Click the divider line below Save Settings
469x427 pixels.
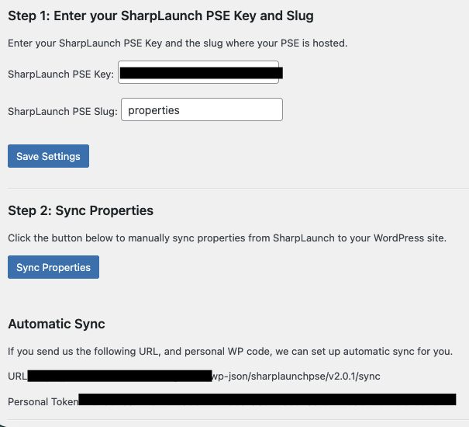(x=234, y=188)
